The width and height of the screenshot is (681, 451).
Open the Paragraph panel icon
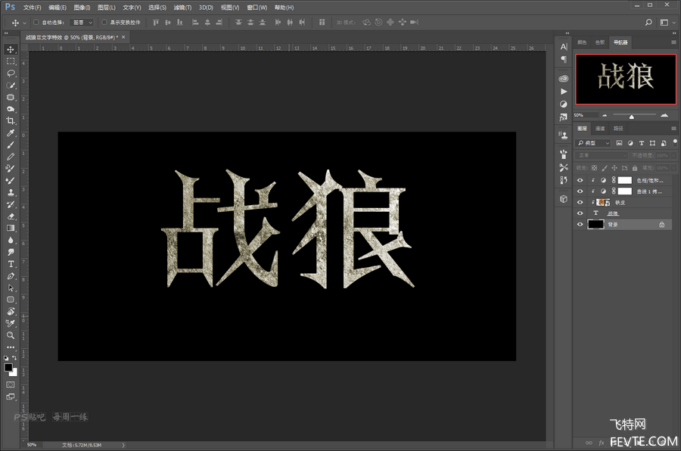563,59
